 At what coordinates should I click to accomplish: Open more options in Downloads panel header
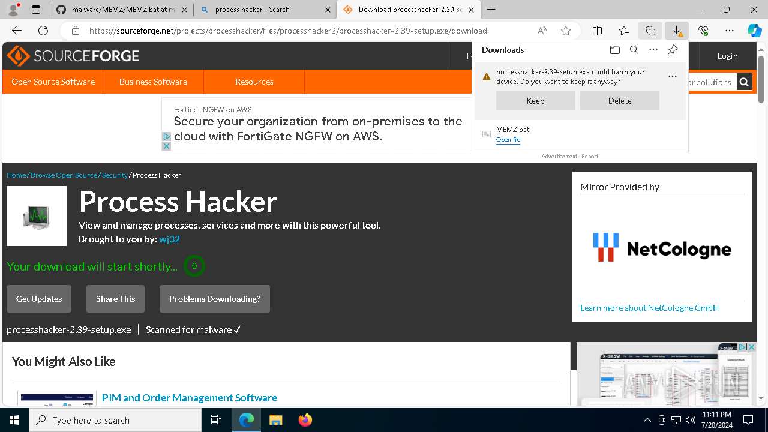coord(653,50)
